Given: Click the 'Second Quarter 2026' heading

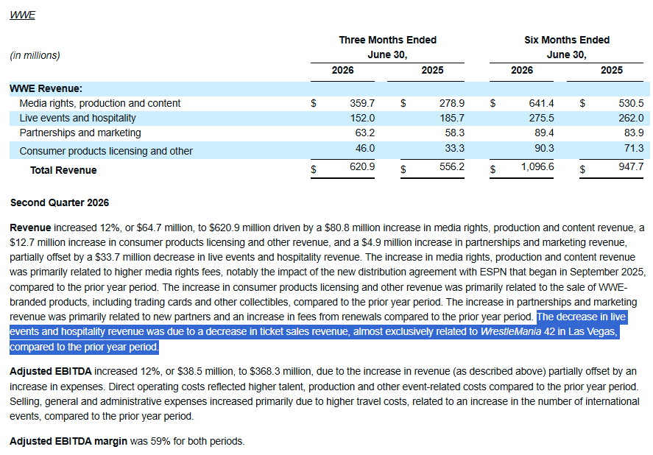Looking at the screenshot, I should point(60,202).
